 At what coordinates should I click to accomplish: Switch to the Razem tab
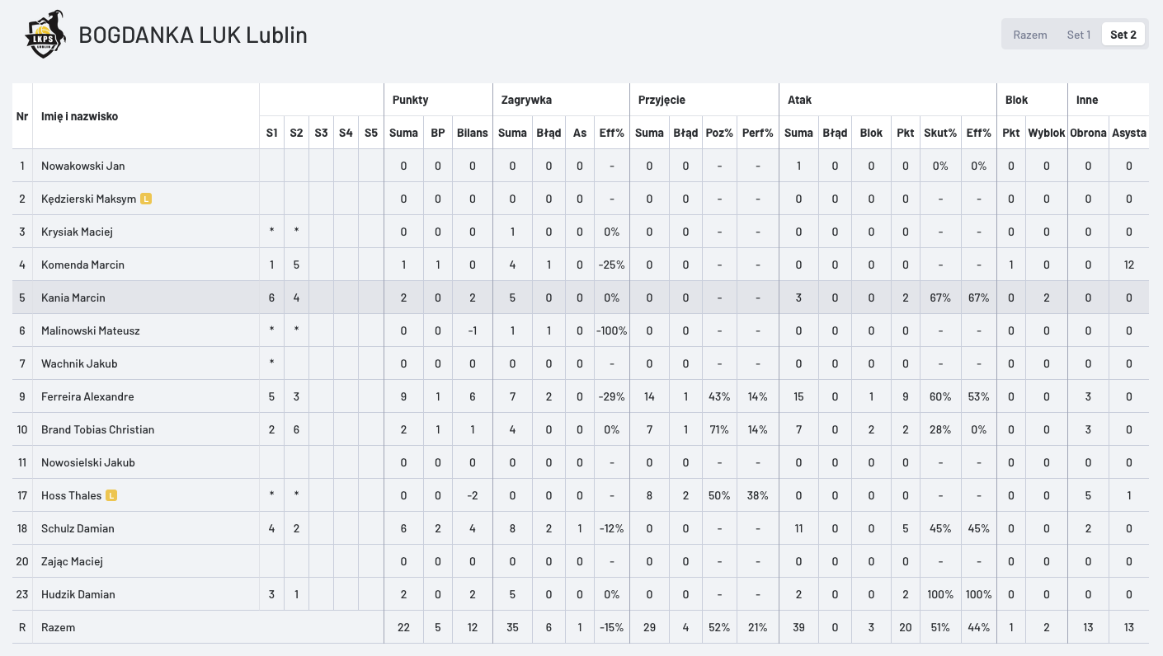(1030, 35)
